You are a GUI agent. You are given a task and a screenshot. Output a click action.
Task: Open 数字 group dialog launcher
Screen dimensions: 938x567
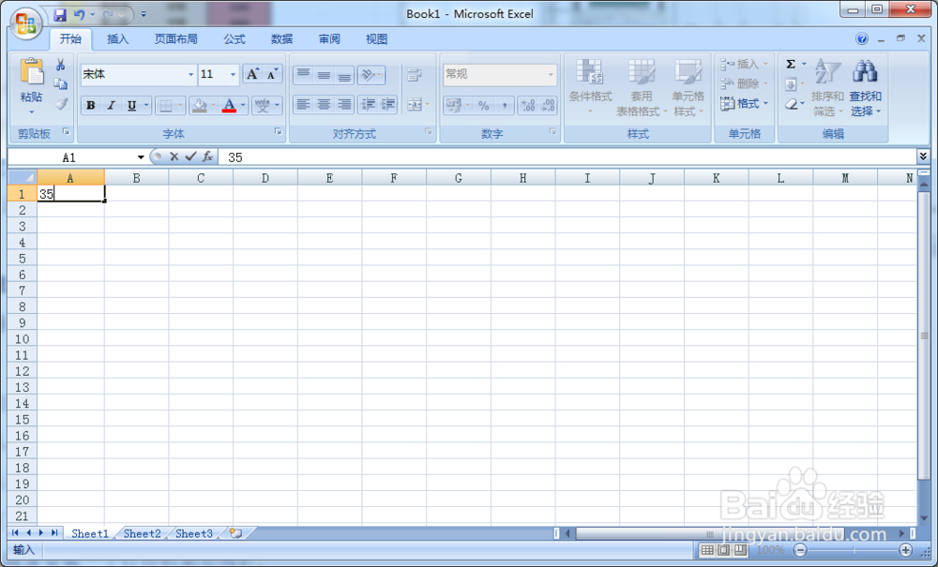[x=552, y=132]
